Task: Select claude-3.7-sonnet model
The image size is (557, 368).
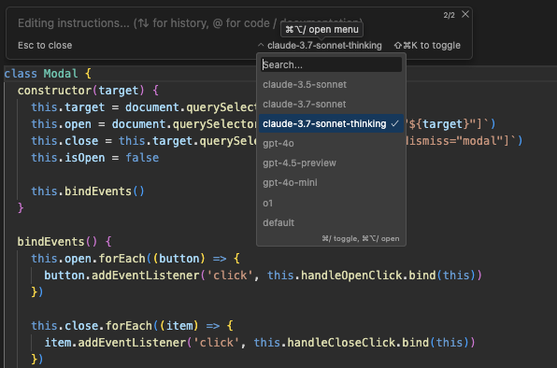Action: coord(331,104)
